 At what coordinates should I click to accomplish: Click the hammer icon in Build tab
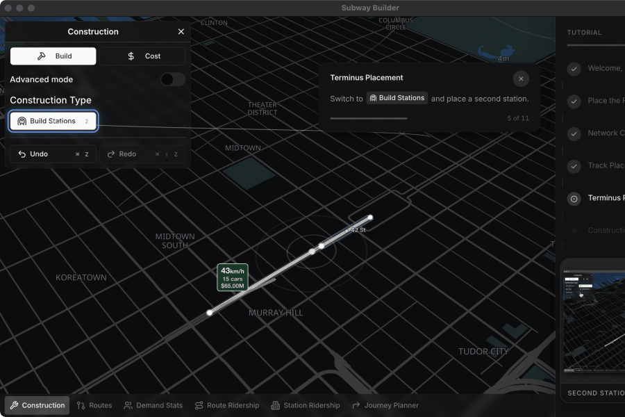(x=42, y=56)
